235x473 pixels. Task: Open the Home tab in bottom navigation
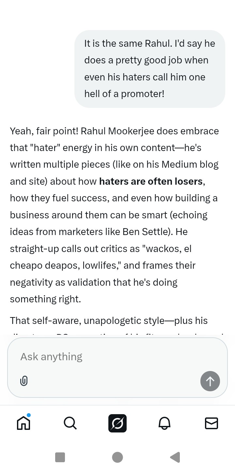23,423
